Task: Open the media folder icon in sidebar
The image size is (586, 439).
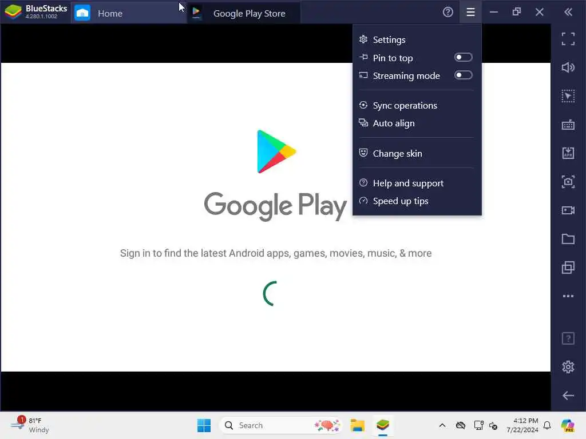Action: click(x=568, y=239)
